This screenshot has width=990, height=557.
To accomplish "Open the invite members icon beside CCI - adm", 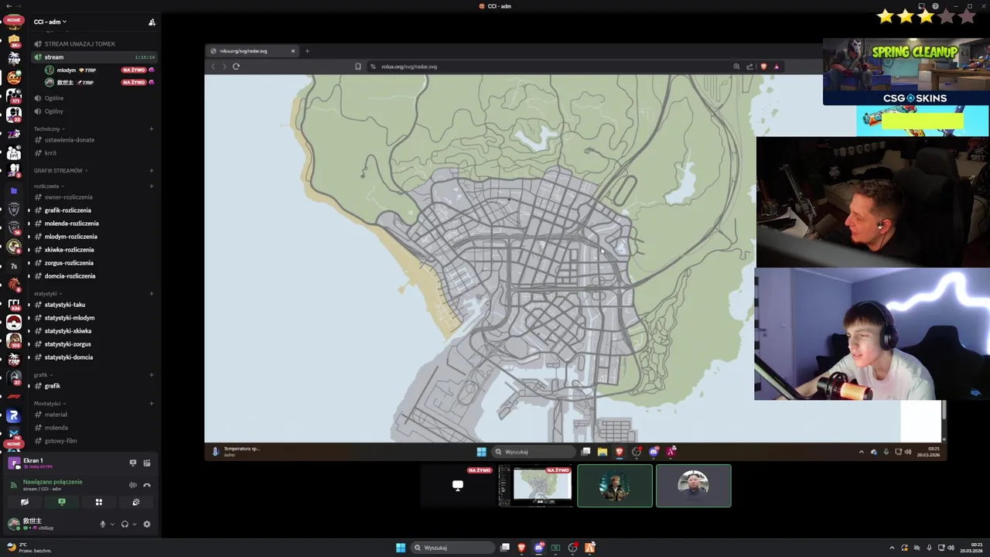I will 152,22.
